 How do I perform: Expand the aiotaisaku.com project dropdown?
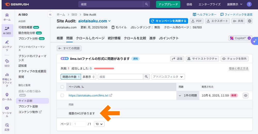(109, 21)
